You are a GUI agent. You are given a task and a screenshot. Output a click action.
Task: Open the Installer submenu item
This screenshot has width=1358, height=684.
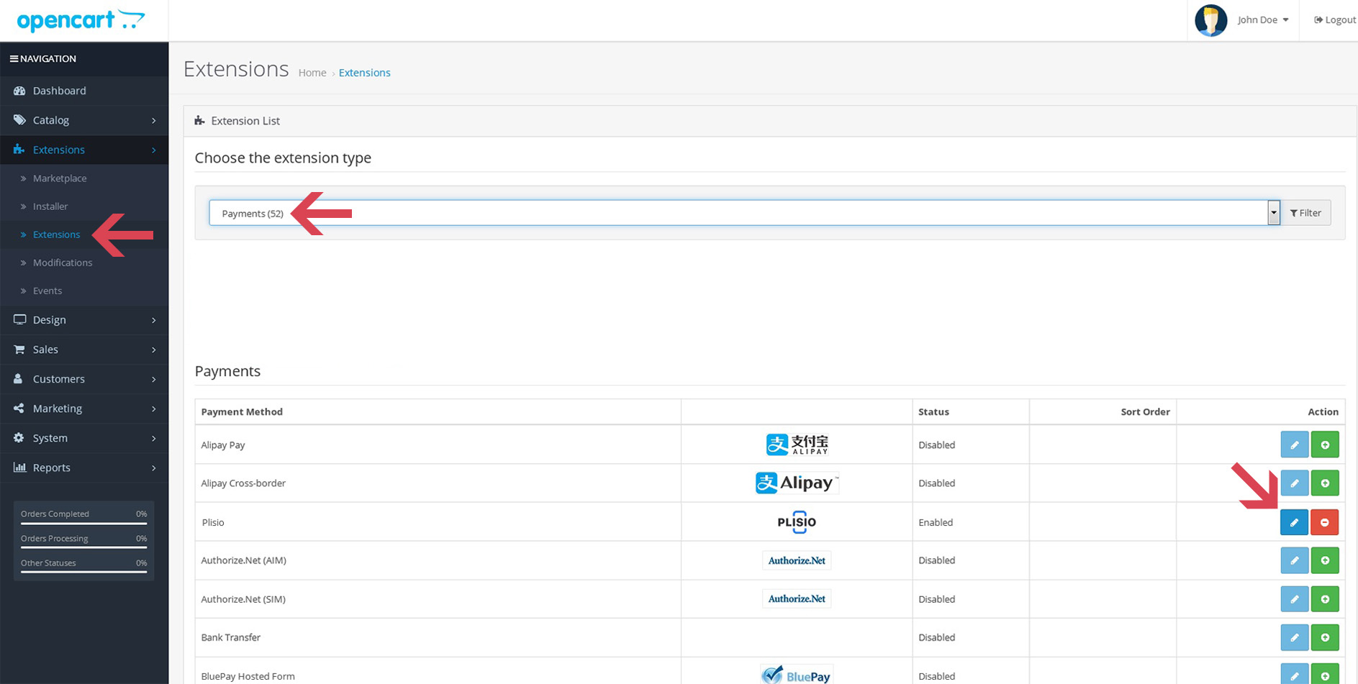click(x=50, y=206)
